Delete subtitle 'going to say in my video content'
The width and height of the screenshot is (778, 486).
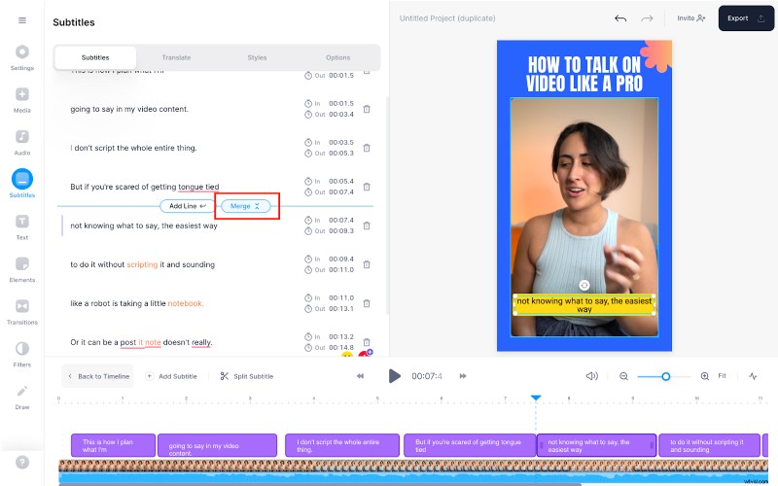click(x=367, y=109)
